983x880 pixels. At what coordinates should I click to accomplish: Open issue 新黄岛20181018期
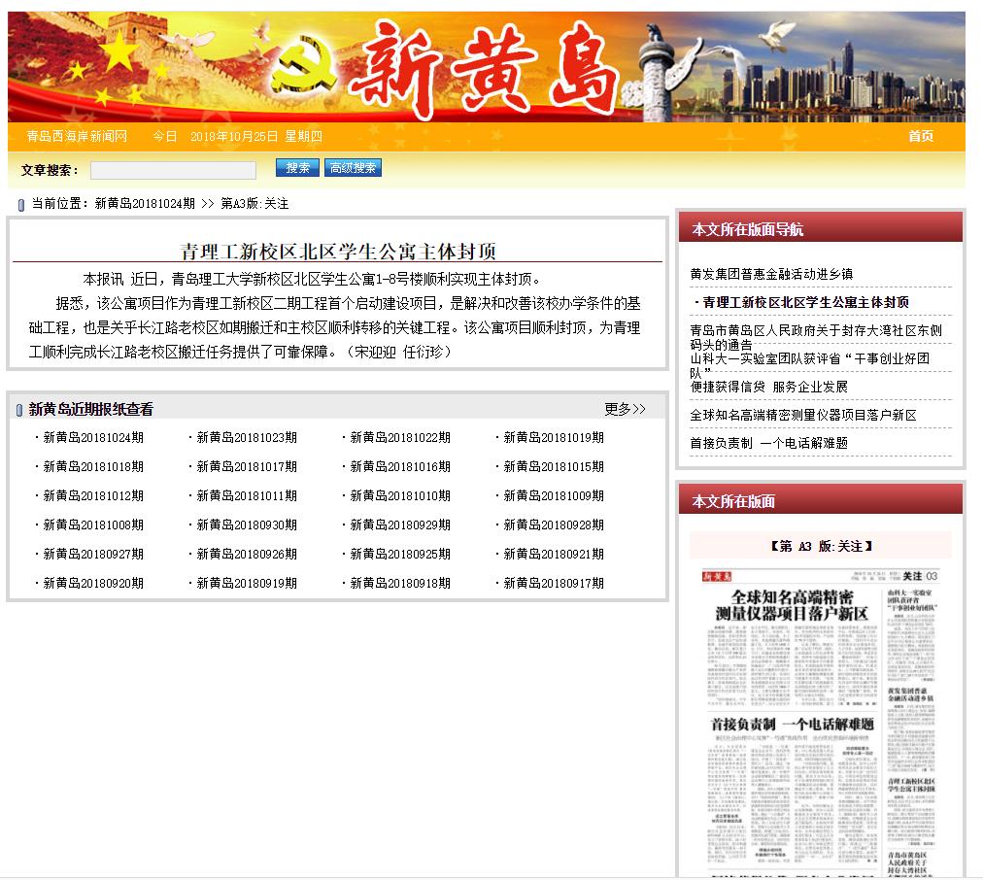pos(93,467)
